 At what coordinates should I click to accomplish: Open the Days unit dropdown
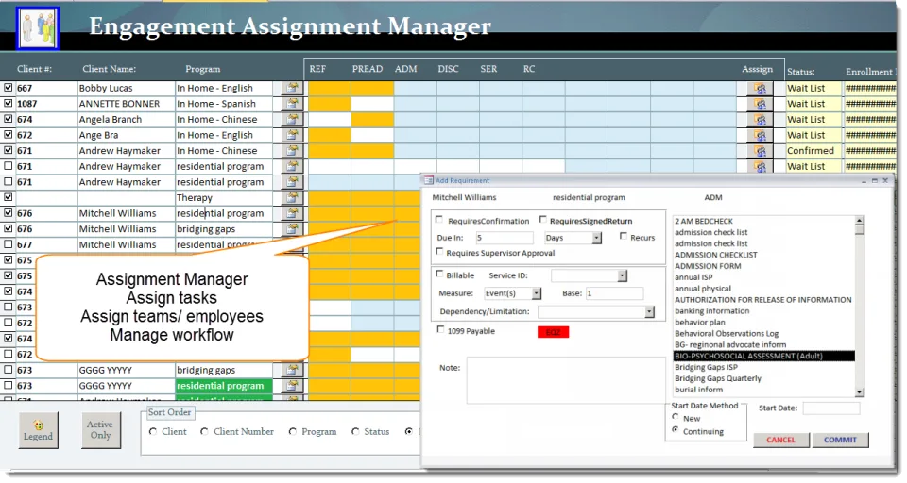(x=596, y=238)
